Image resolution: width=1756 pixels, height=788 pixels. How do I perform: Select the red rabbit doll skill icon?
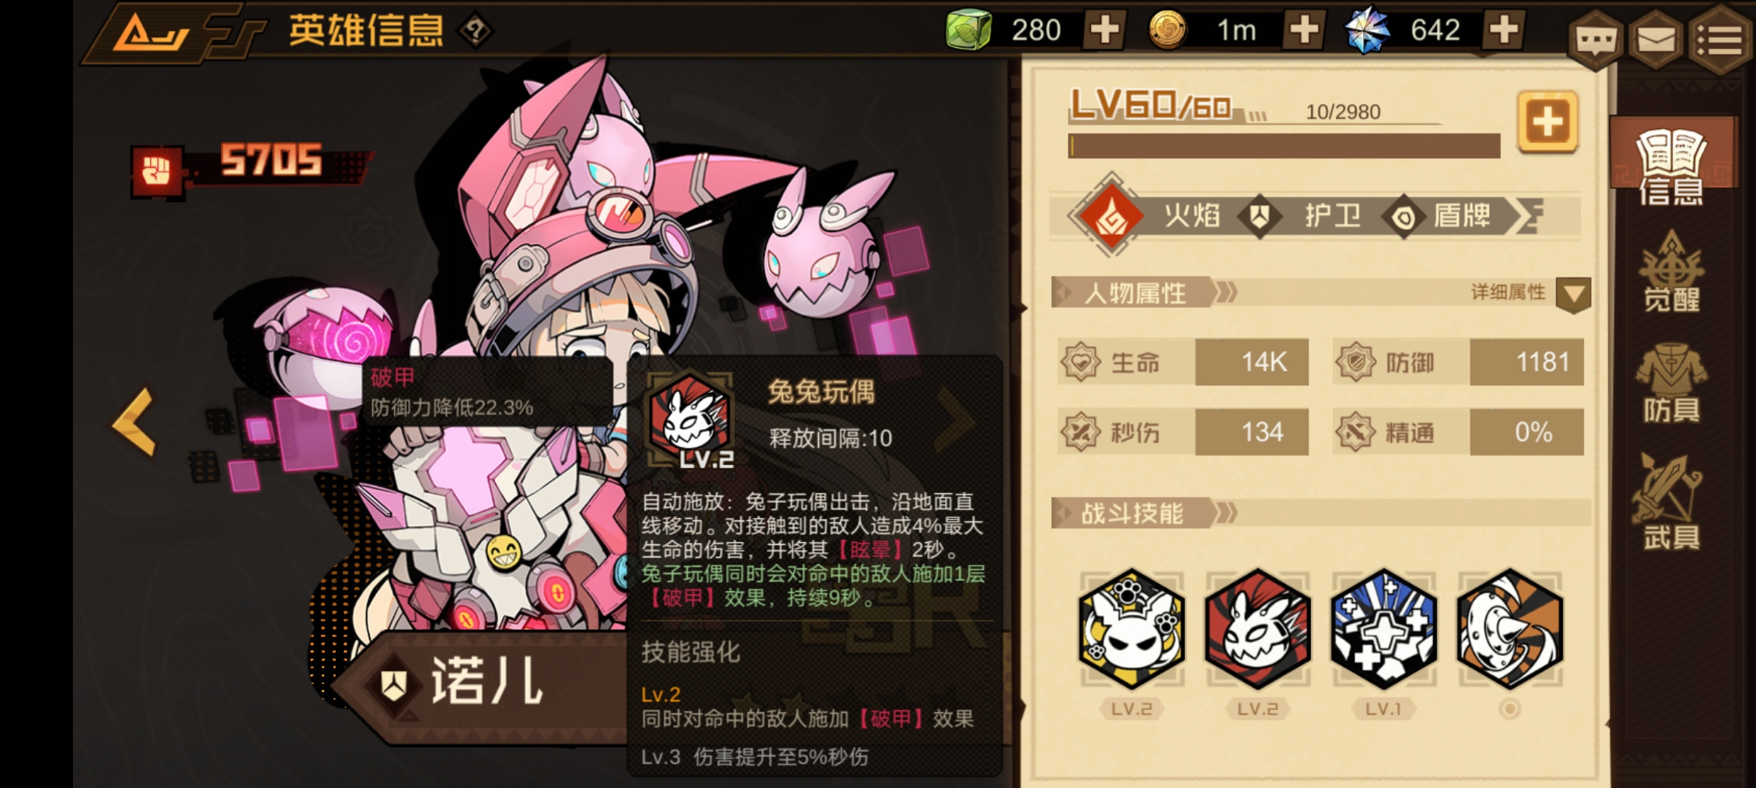coord(1257,629)
